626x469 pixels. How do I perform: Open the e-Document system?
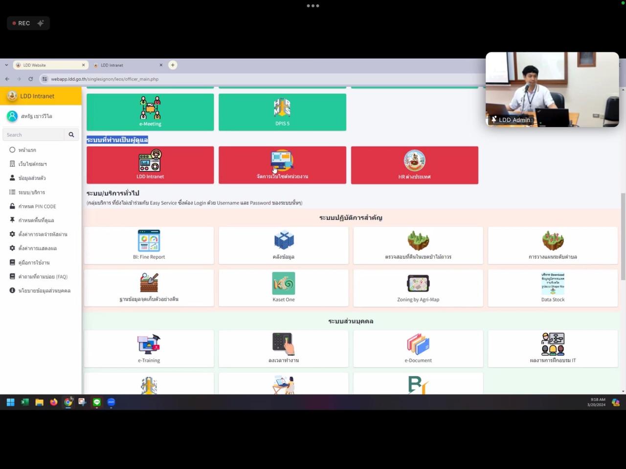pyautogui.click(x=418, y=348)
